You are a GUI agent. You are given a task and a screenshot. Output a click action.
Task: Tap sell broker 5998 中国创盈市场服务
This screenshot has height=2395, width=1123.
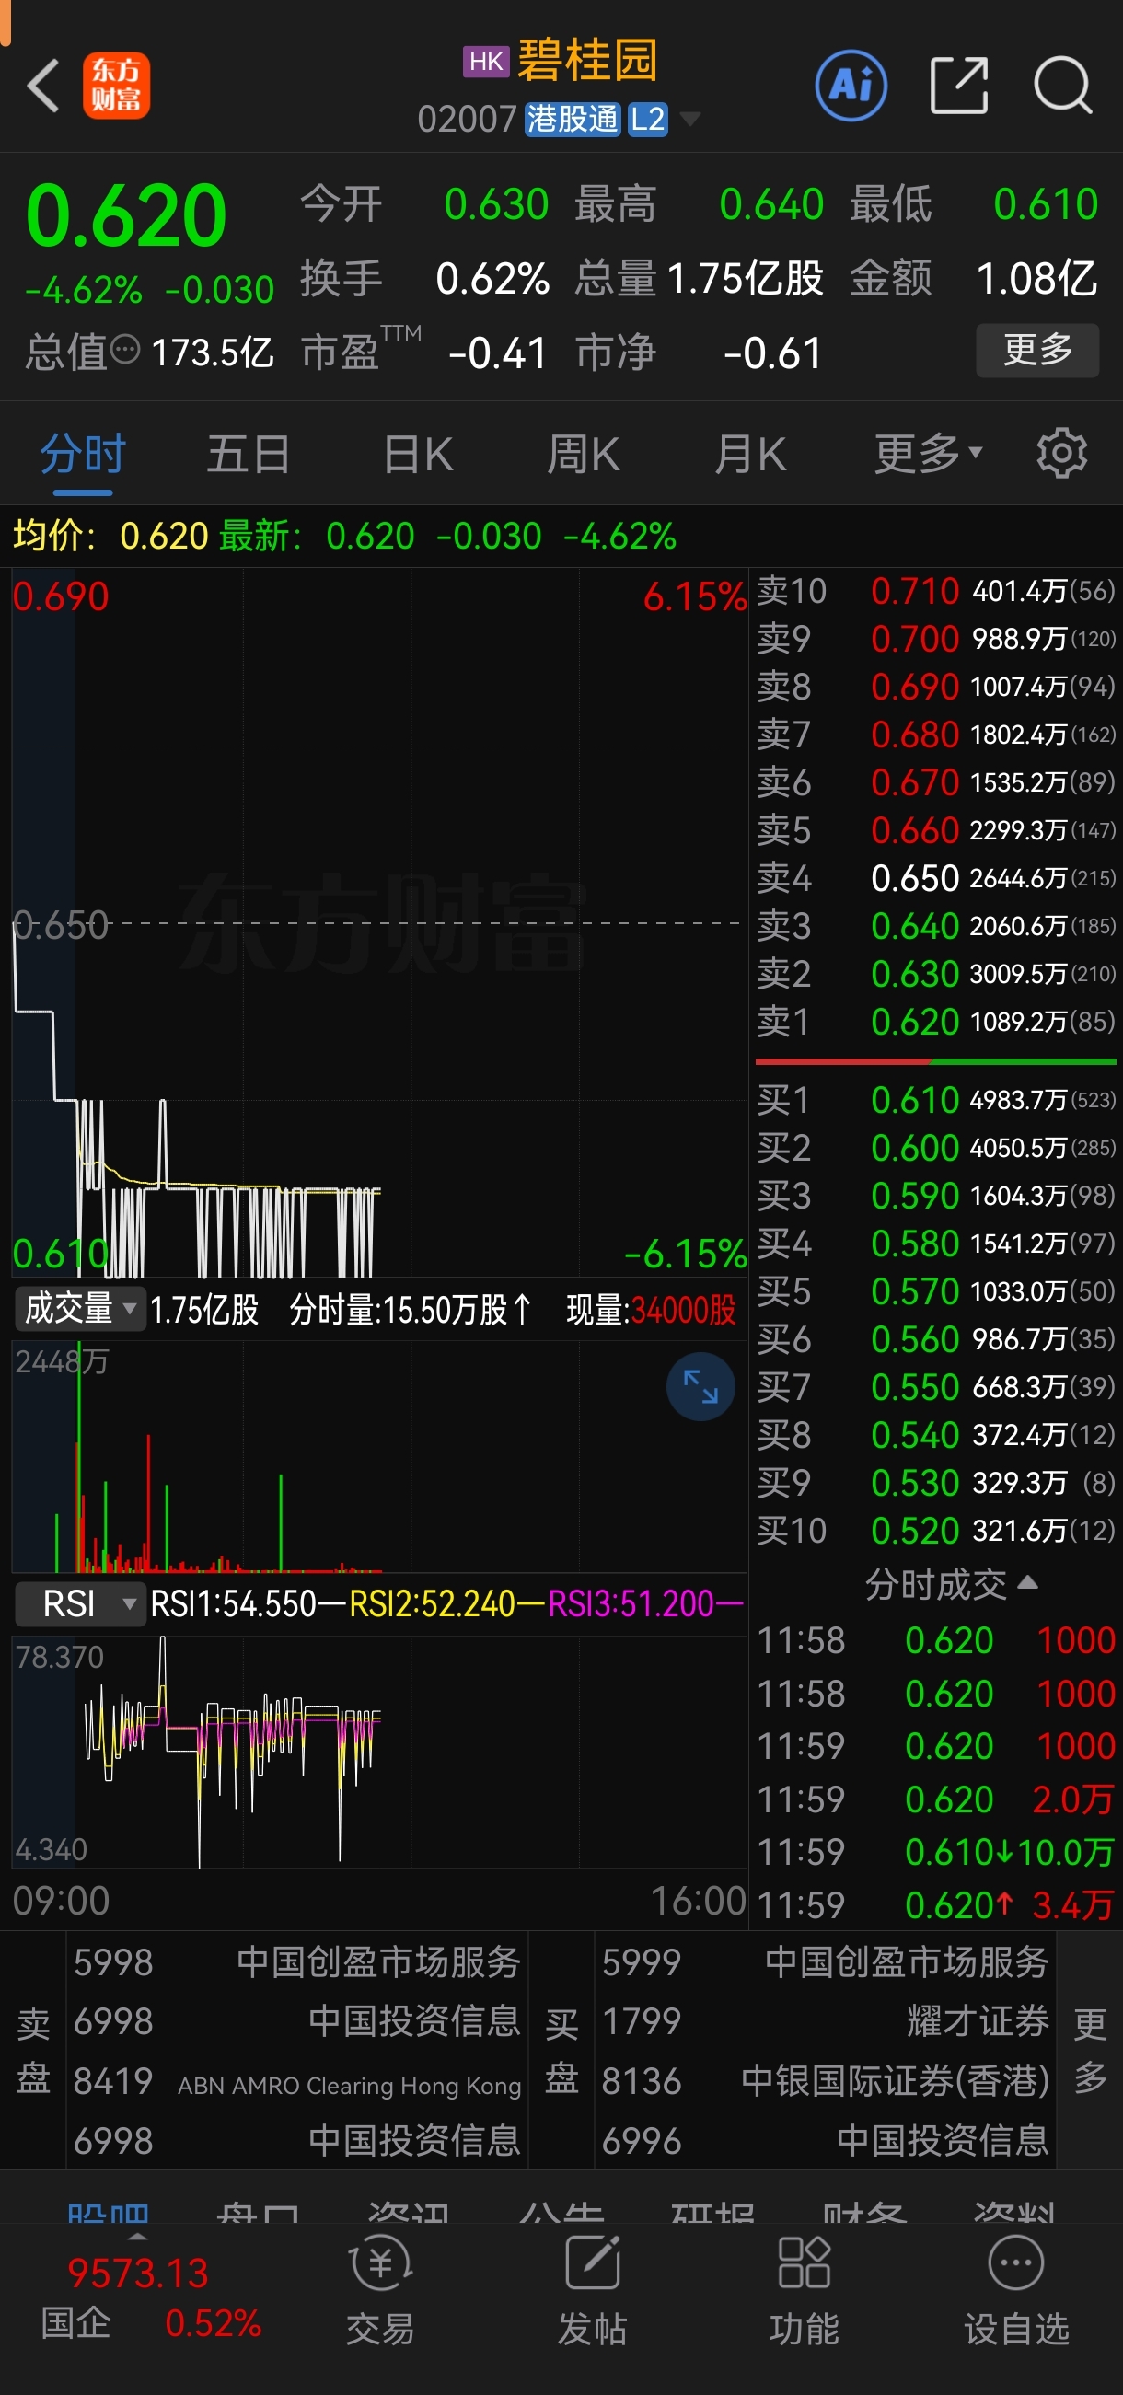pos(296,1961)
